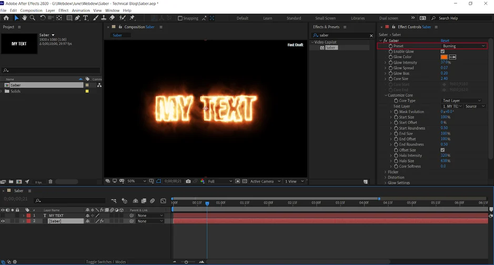
Task: Select the Hand tool
Action: 24,18
